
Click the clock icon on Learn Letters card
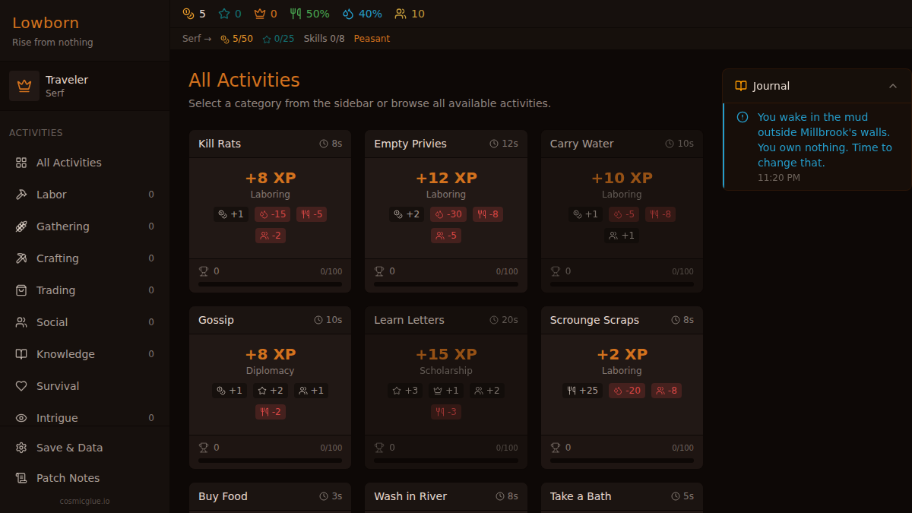494,320
